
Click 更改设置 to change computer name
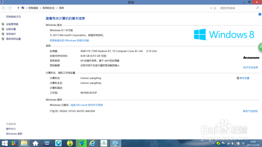point(244,78)
